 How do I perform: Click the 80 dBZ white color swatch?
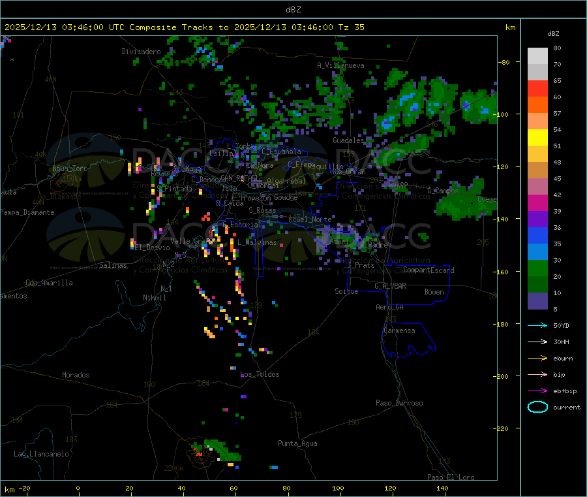tap(537, 56)
